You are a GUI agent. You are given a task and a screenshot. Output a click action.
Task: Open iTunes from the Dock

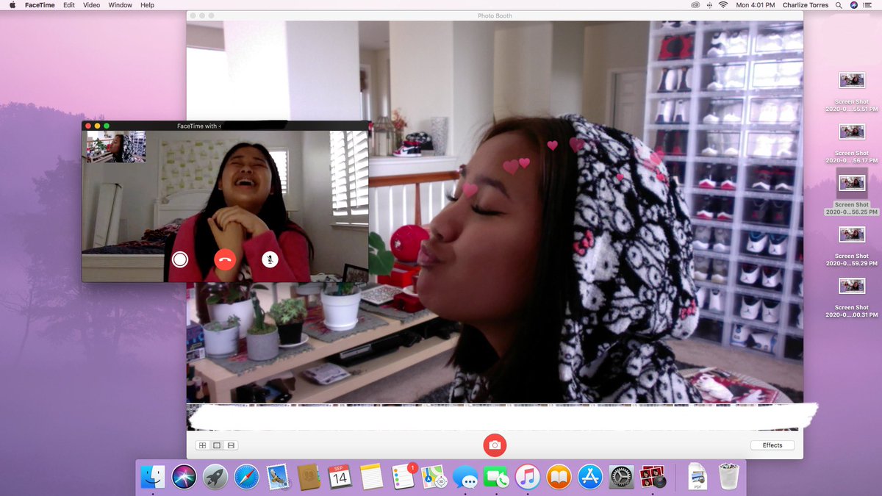(528, 477)
